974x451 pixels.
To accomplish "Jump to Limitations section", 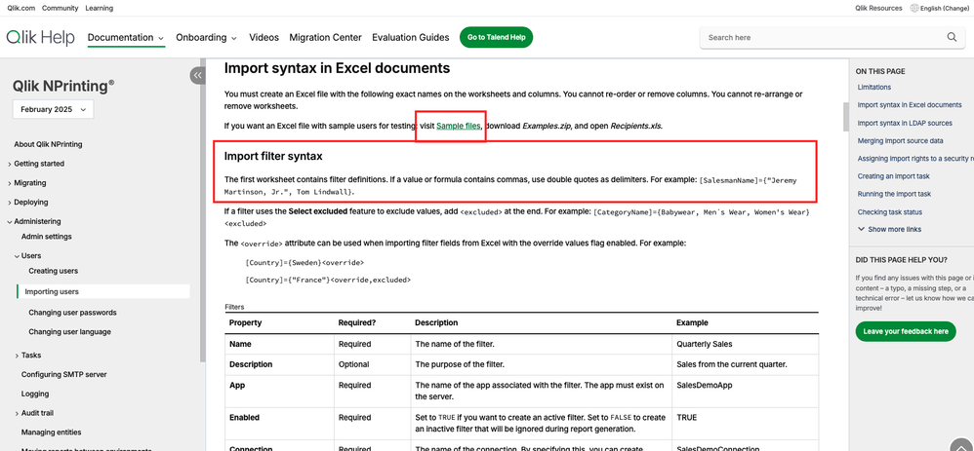I will pos(874,88).
